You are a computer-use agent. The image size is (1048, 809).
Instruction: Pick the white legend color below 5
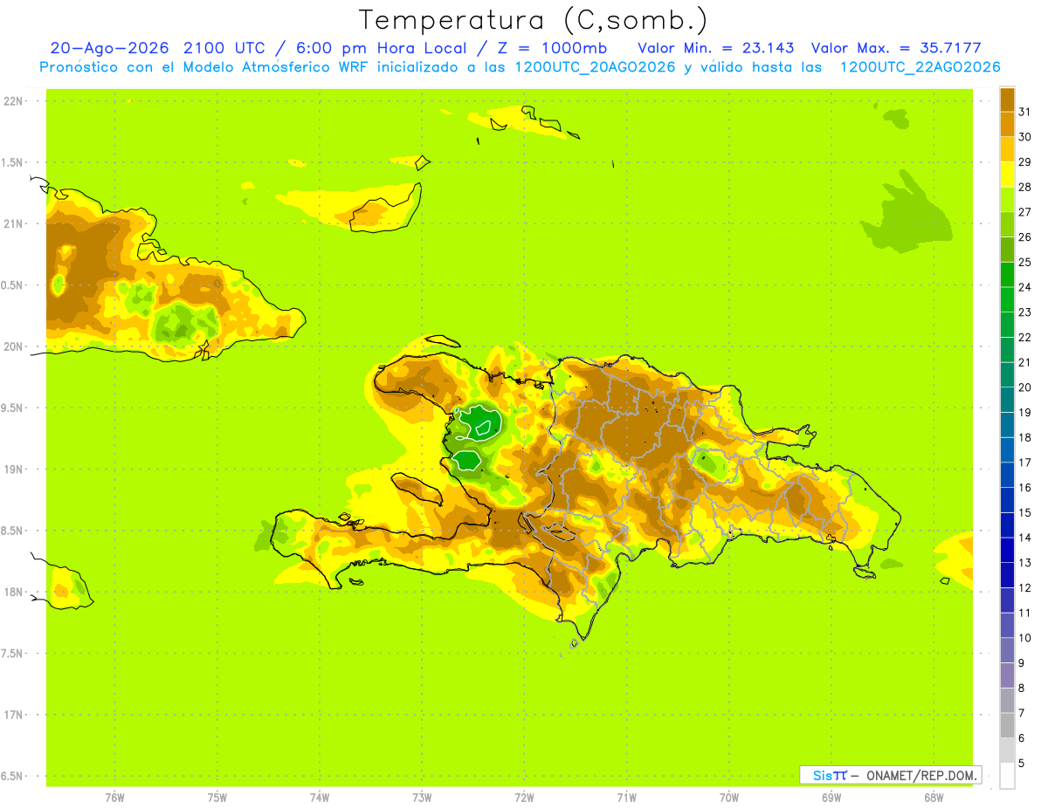pyautogui.click(x=1007, y=776)
